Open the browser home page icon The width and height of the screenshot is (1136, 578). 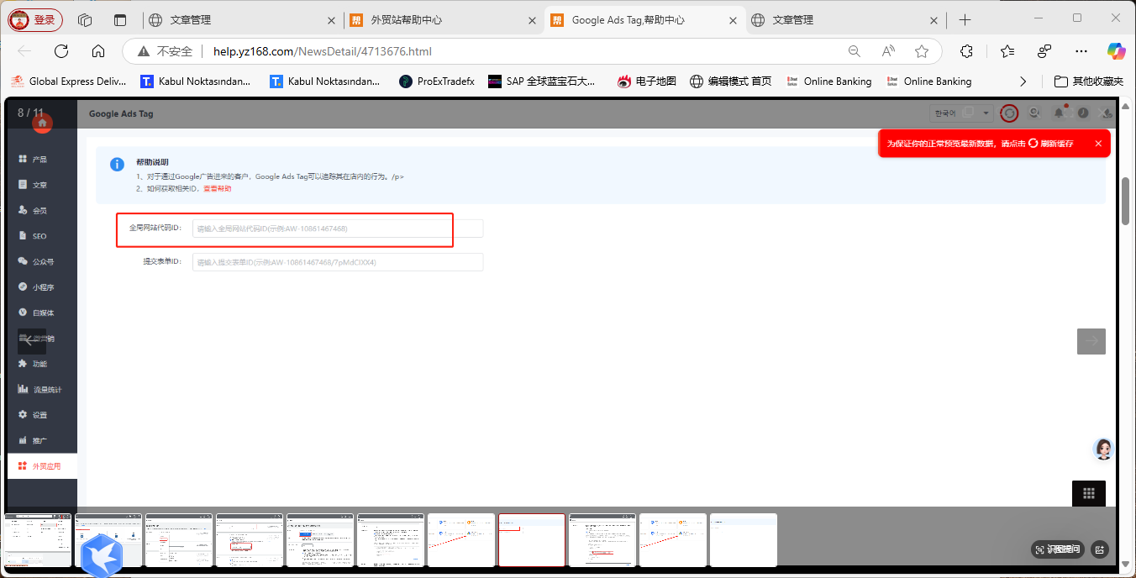click(98, 51)
